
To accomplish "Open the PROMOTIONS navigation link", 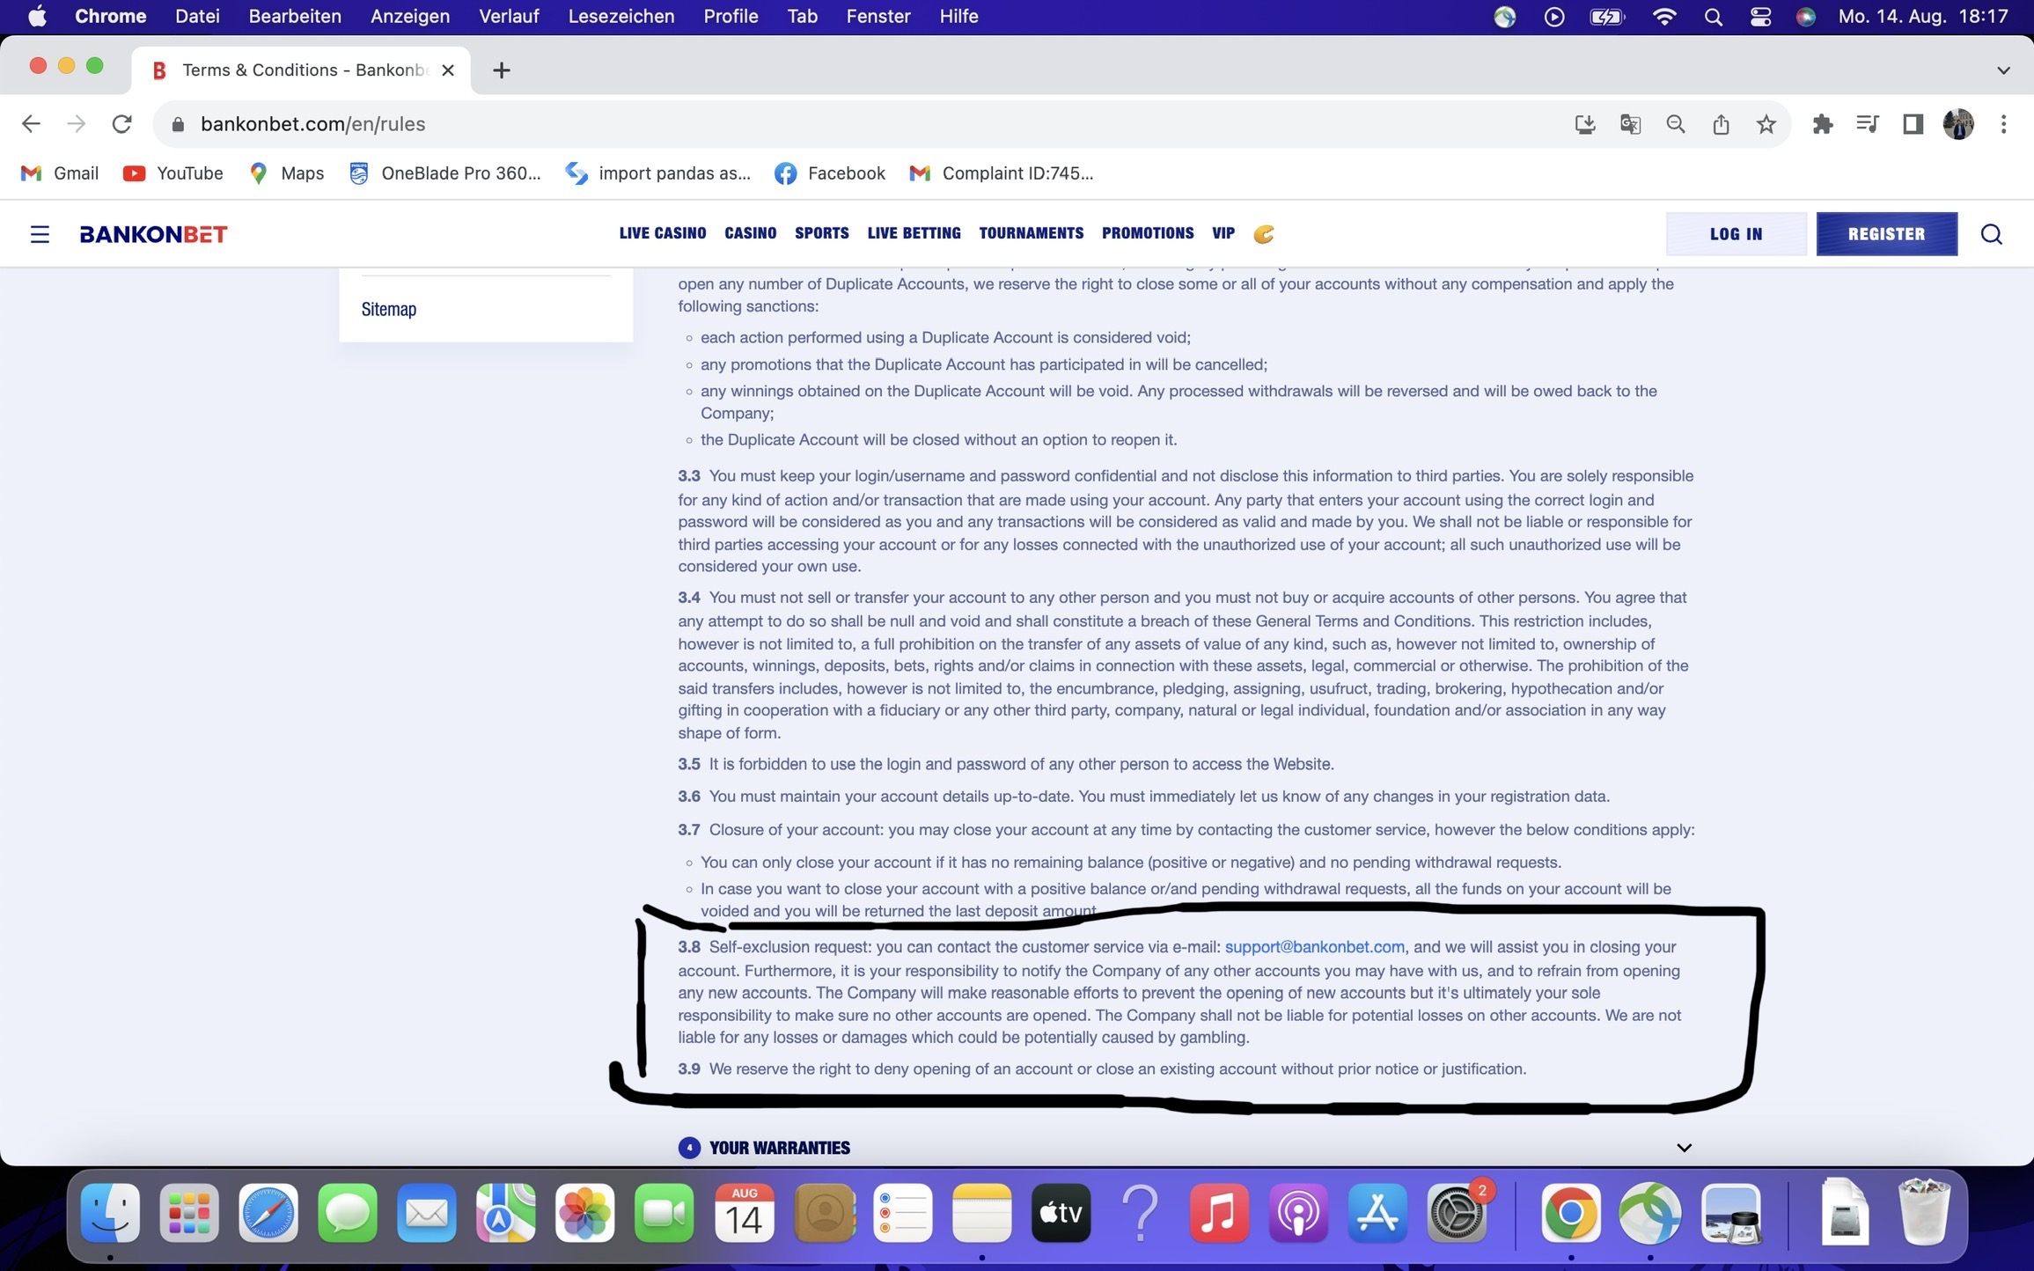I will point(1148,233).
